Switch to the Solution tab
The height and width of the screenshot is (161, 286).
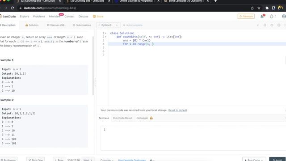pyautogui.click(x=32, y=25)
